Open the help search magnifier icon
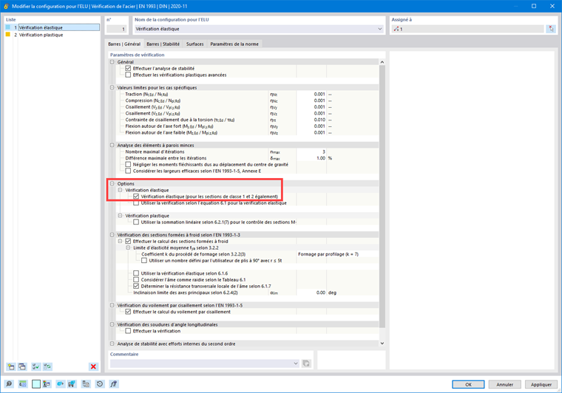This screenshot has width=562, height=393. (9, 384)
